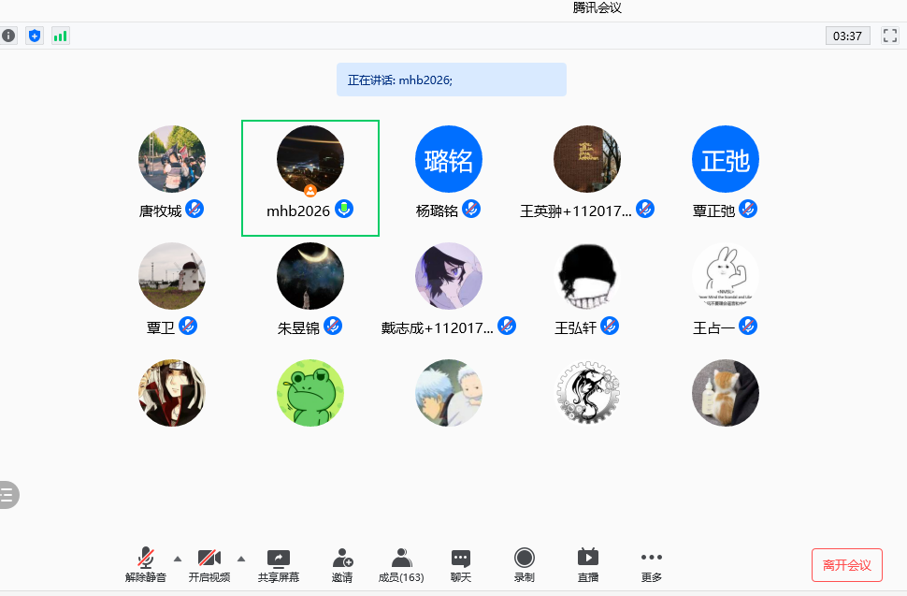Select 杨璐铭's avatar thumbnail
The height and width of the screenshot is (596, 907).
coord(449,159)
